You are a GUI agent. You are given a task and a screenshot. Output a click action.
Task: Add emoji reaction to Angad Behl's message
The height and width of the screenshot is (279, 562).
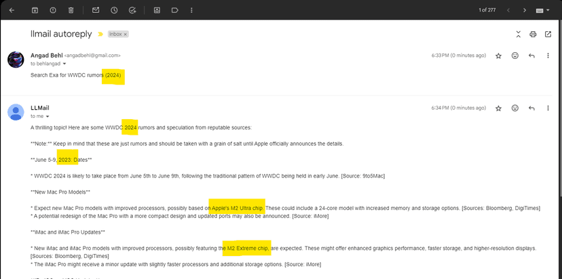(515, 56)
